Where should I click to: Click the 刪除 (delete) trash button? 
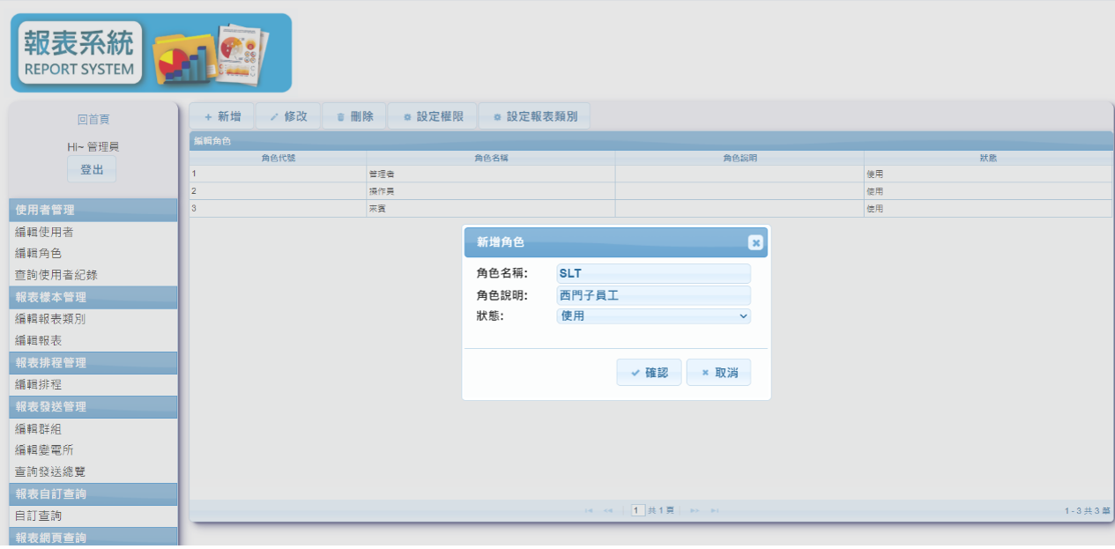click(354, 116)
